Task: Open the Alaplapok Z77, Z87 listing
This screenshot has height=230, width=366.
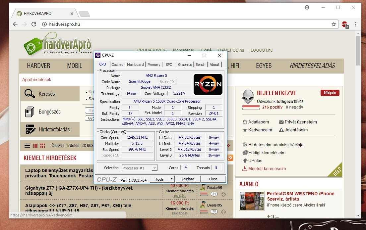Action: 78,208
